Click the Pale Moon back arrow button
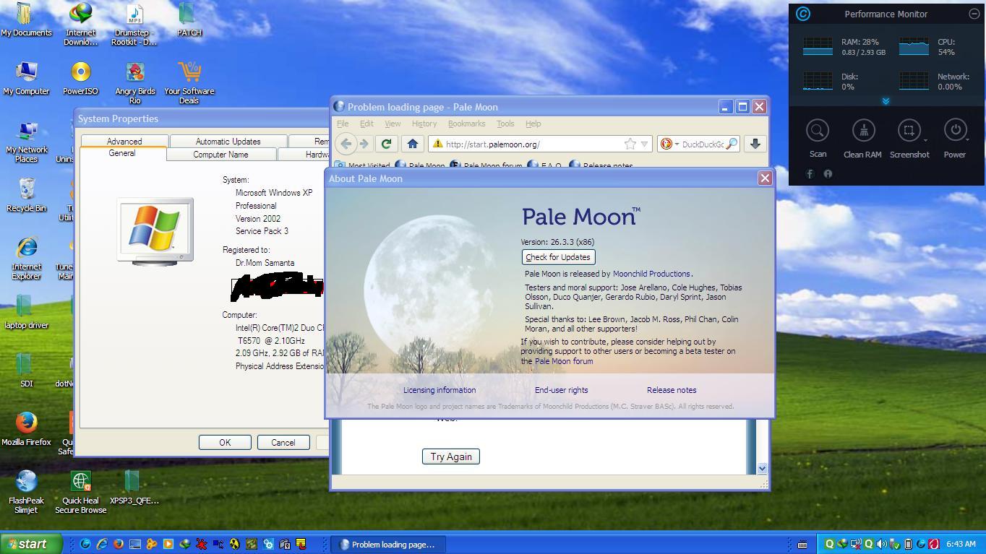Image resolution: width=986 pixels, height=554 pixels. pos(346,144)
